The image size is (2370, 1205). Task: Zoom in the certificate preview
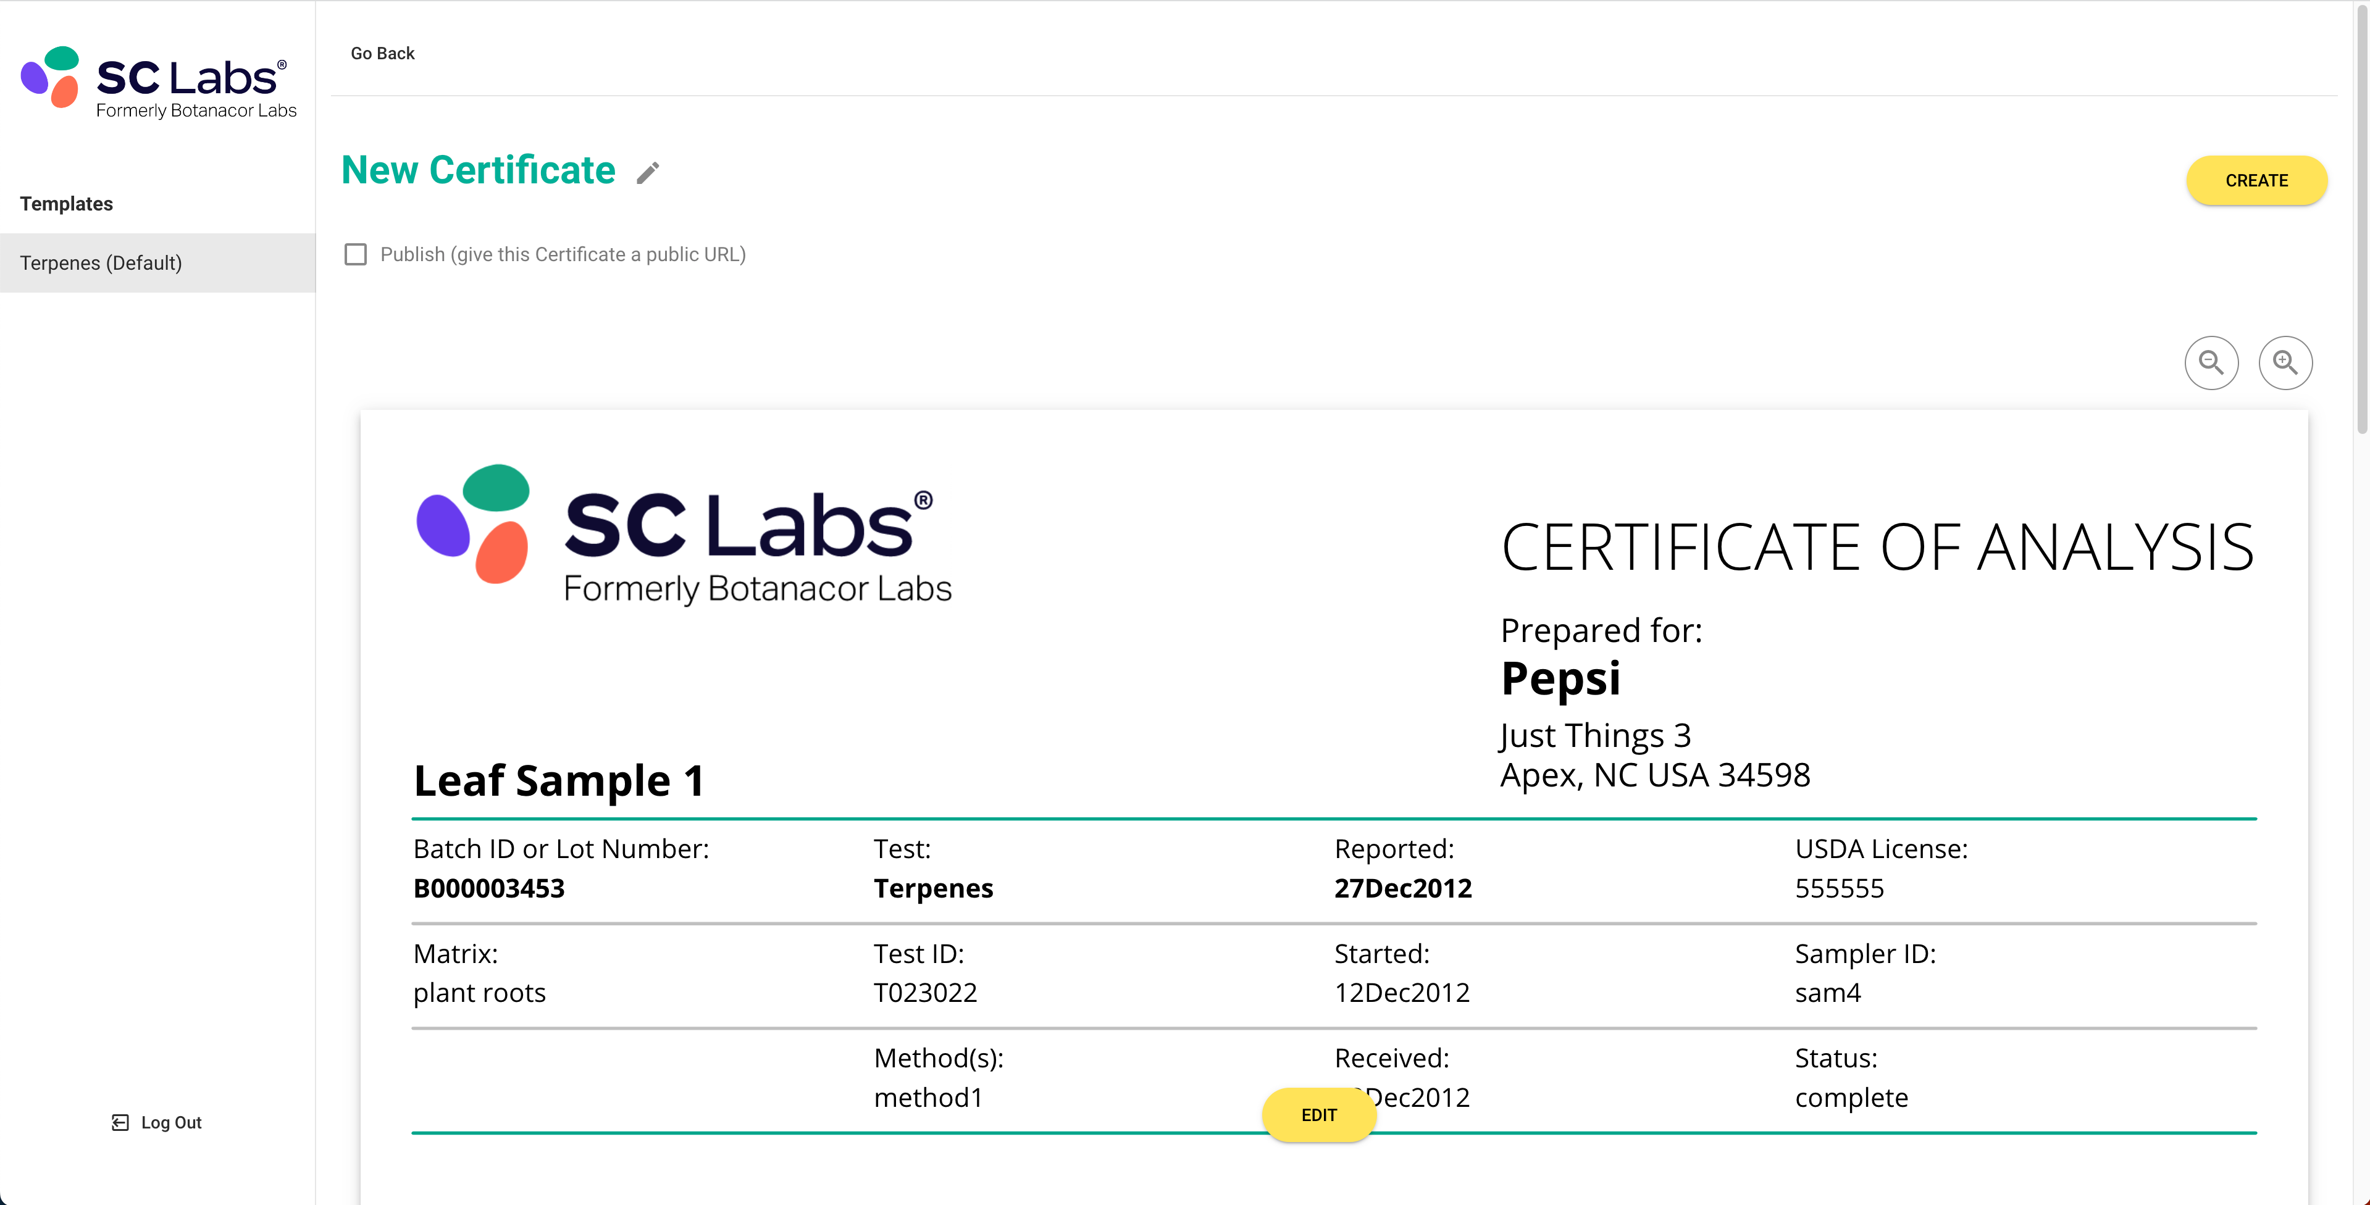point(2284,364)
